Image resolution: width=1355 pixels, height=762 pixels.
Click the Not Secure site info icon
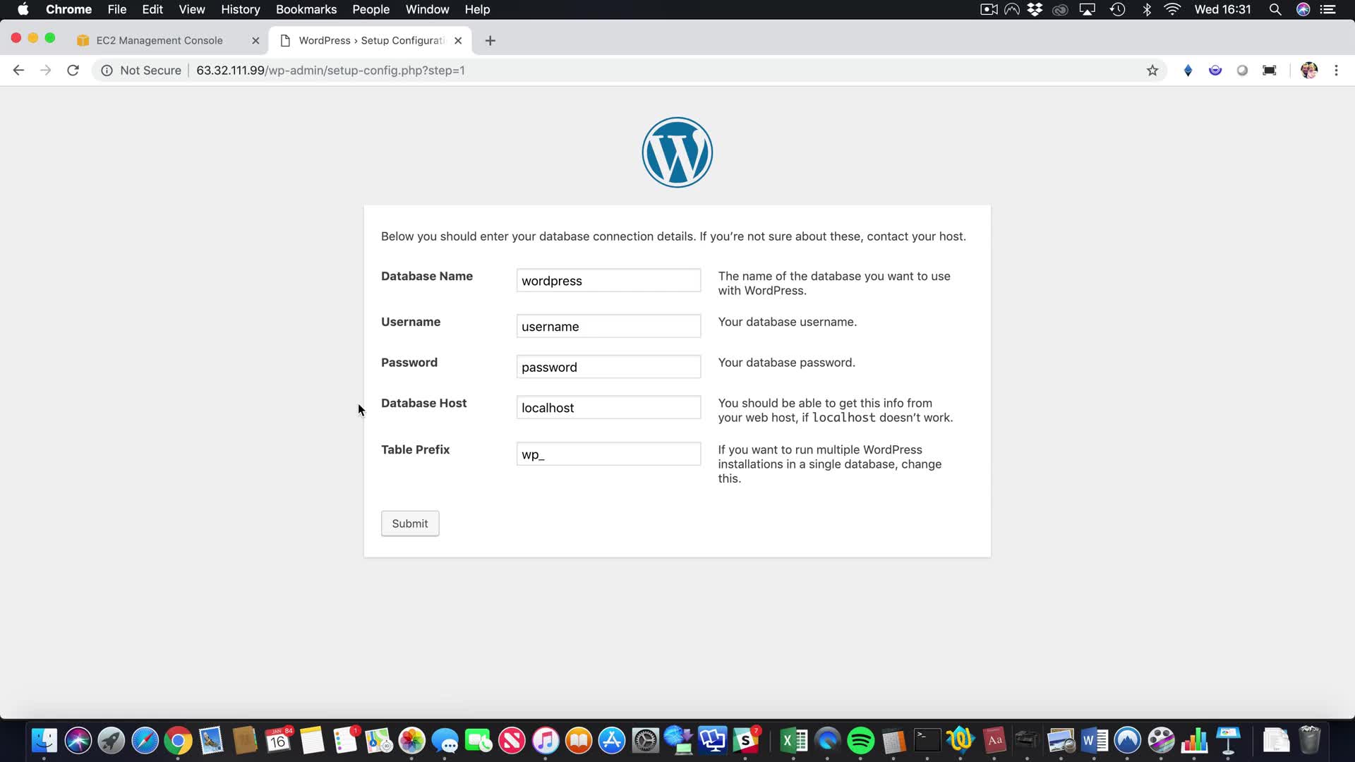(x=107, y=71)
